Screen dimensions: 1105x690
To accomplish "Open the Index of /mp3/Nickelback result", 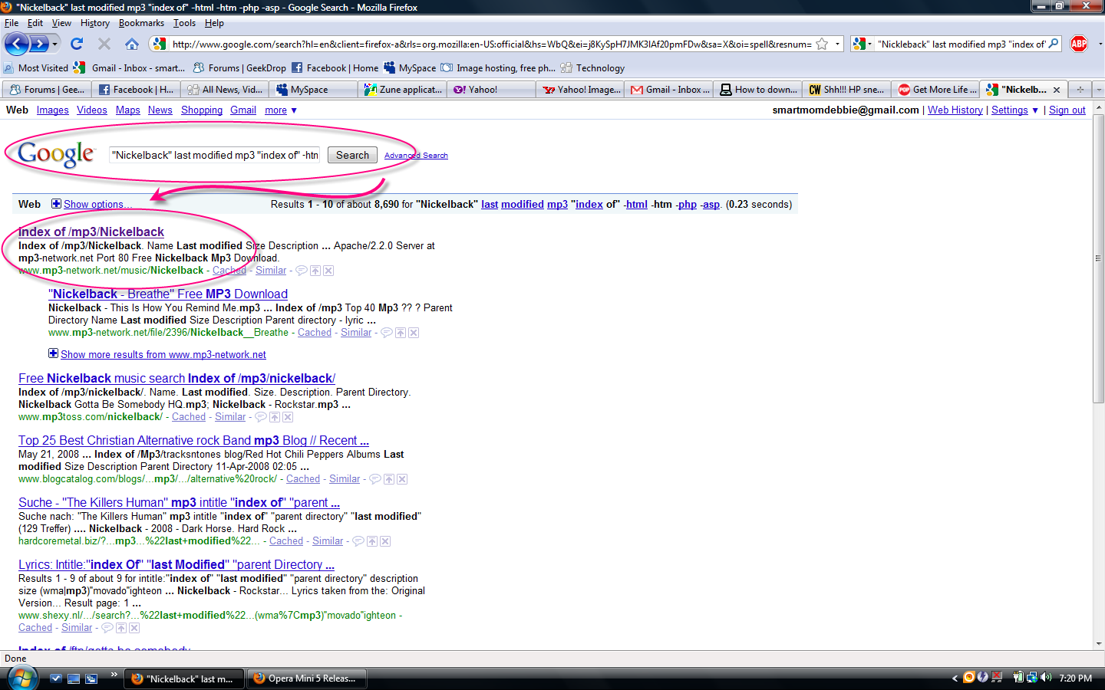I will (x=91, y=232).
